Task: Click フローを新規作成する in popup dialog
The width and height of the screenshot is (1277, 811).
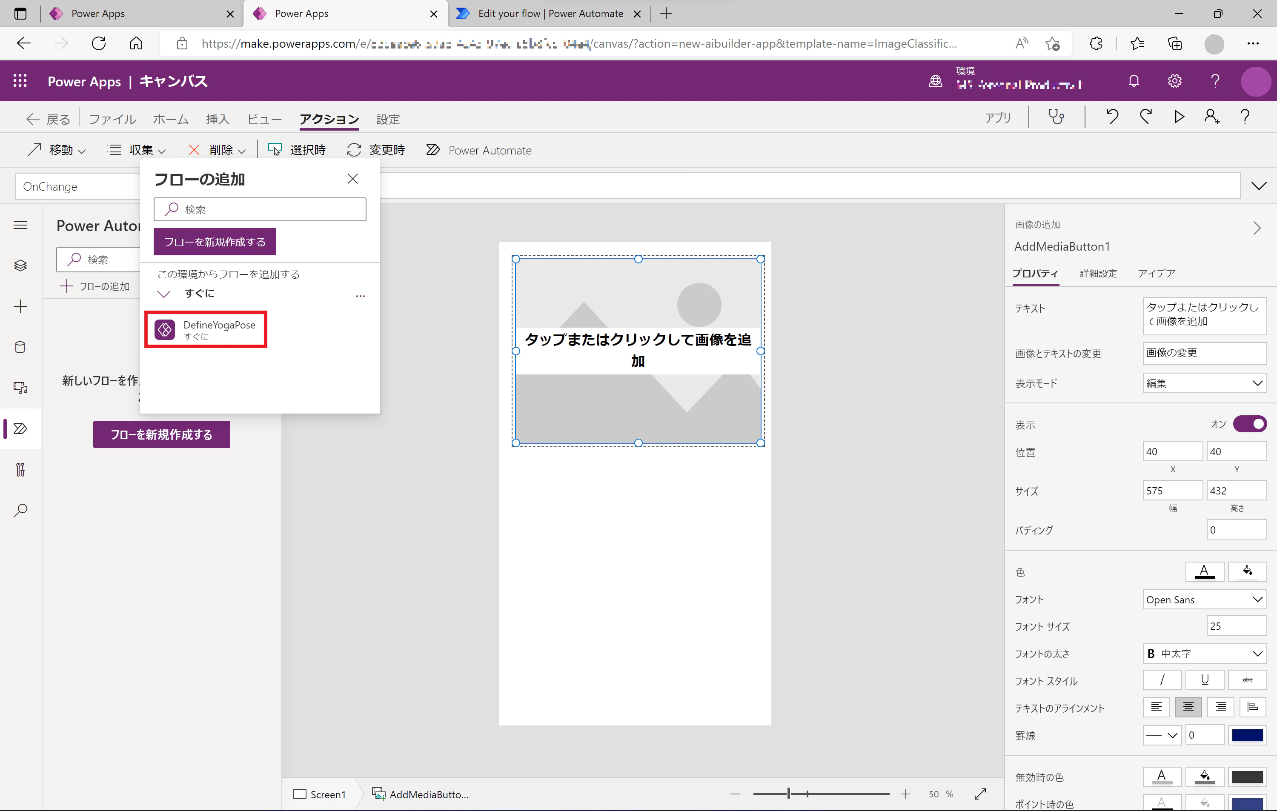Action: (x=215, y=242)
